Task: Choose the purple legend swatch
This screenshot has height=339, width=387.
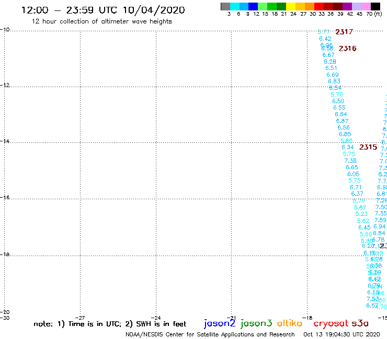Action: coord(347,6)
